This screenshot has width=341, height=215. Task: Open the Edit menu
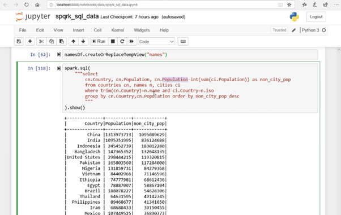pos(40,30)
